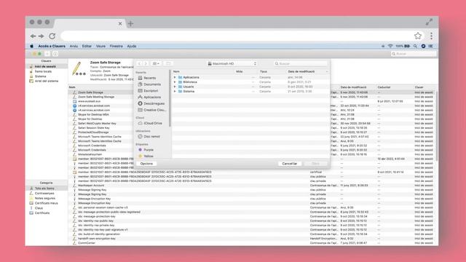Click the Opcions button
Image resolution: width=466 pixels, height=262 pixels.
coord(146,164)
